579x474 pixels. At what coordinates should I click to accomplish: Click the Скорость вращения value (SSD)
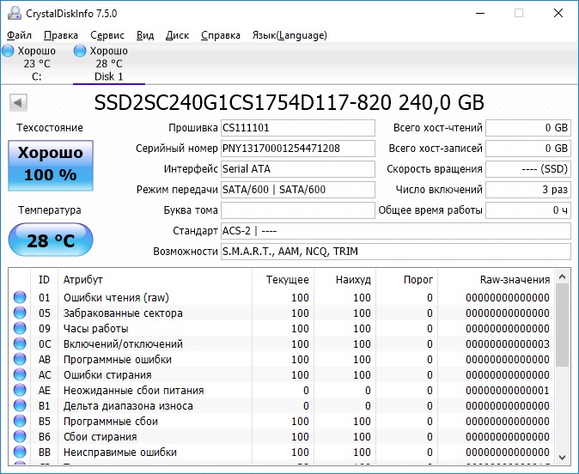point(528,169)
